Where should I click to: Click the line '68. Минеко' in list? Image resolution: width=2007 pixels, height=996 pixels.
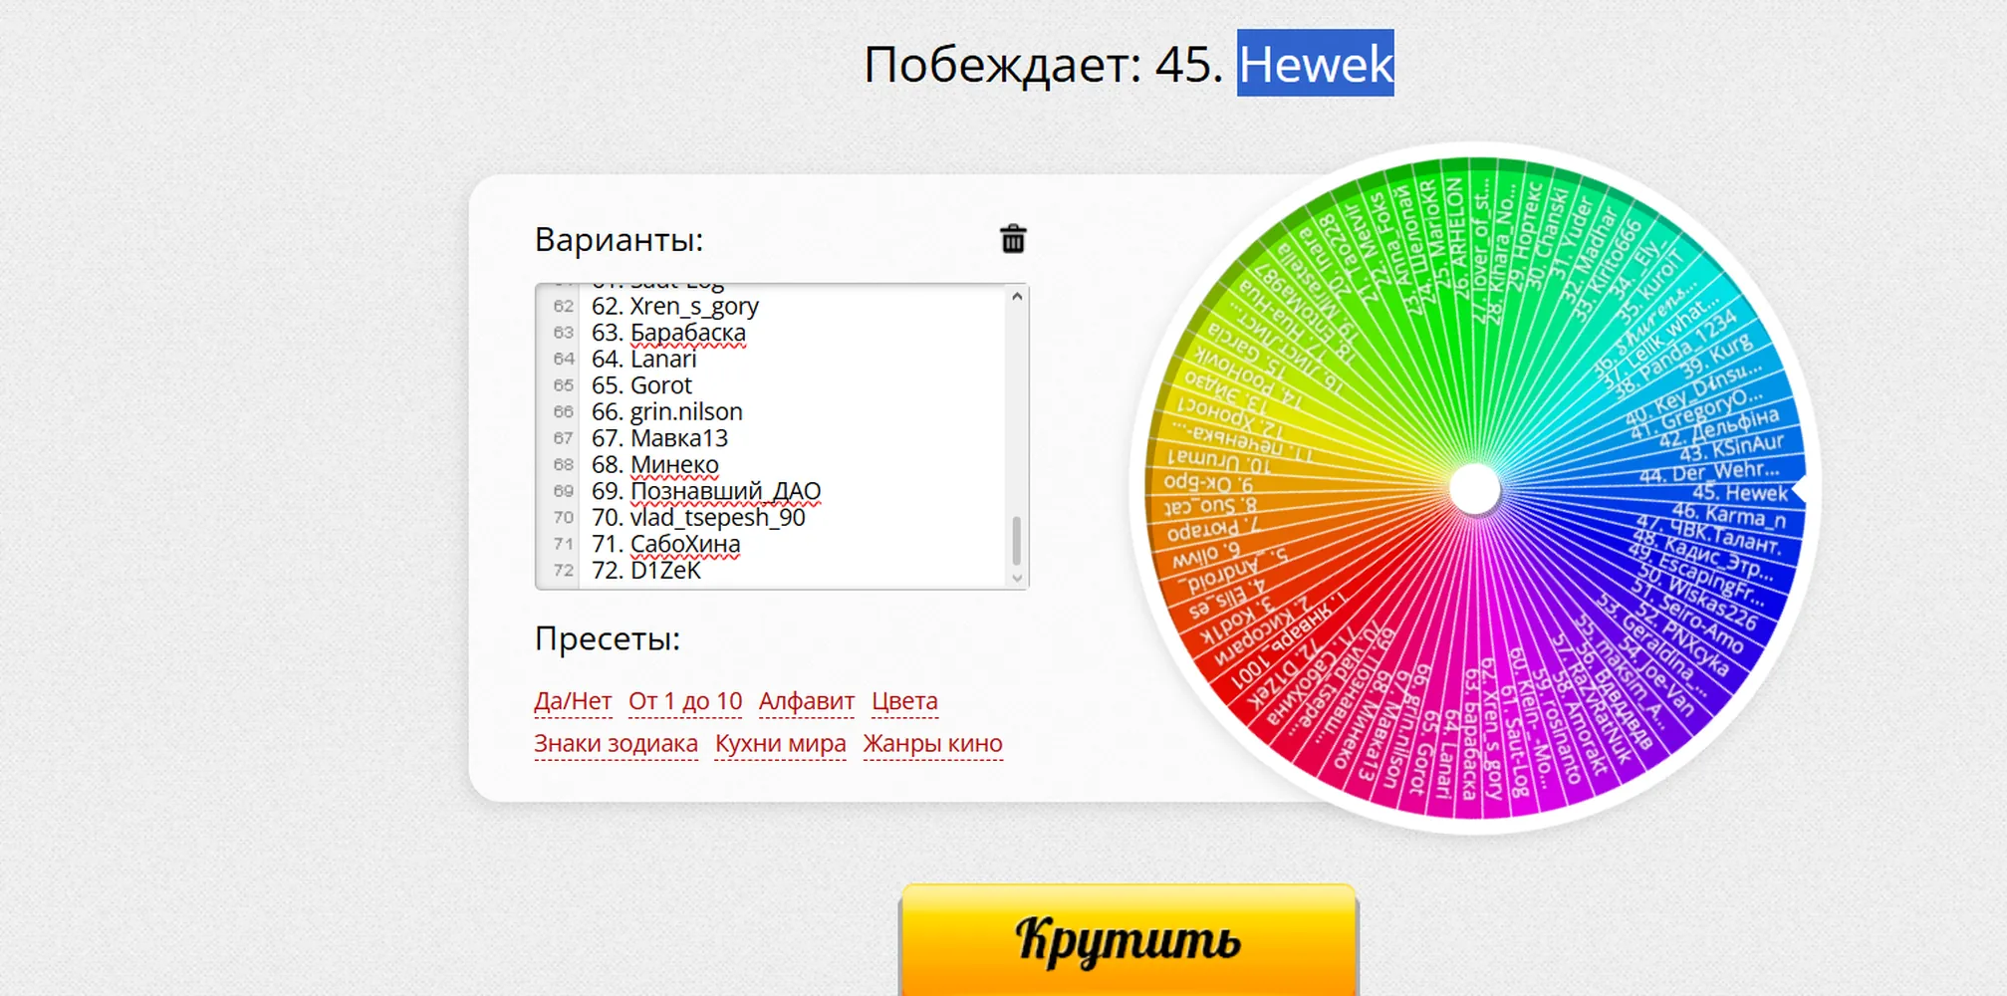(655, 464)
